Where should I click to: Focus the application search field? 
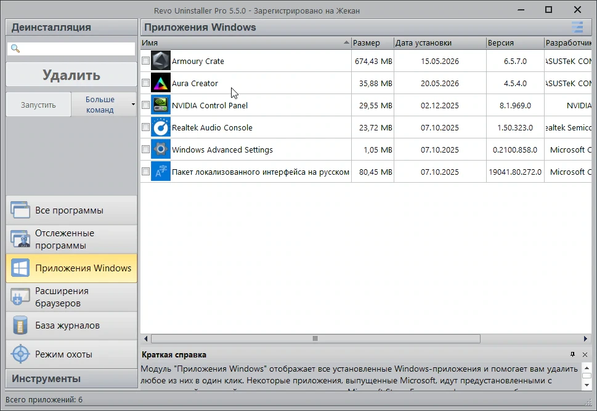click(x=71, y=49)
